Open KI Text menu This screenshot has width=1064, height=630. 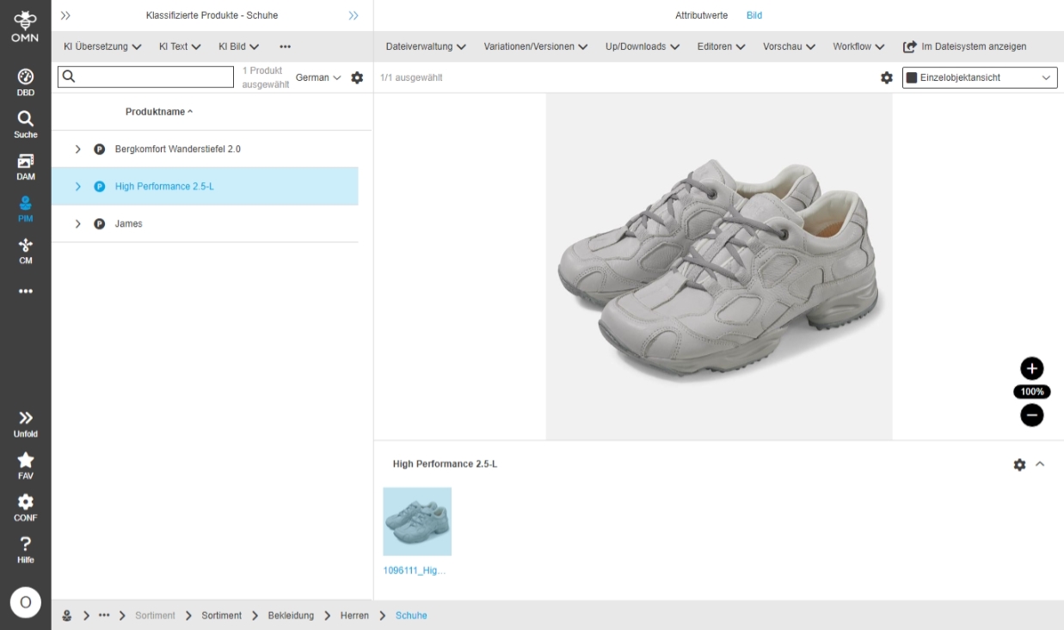[x=180, y=46]
